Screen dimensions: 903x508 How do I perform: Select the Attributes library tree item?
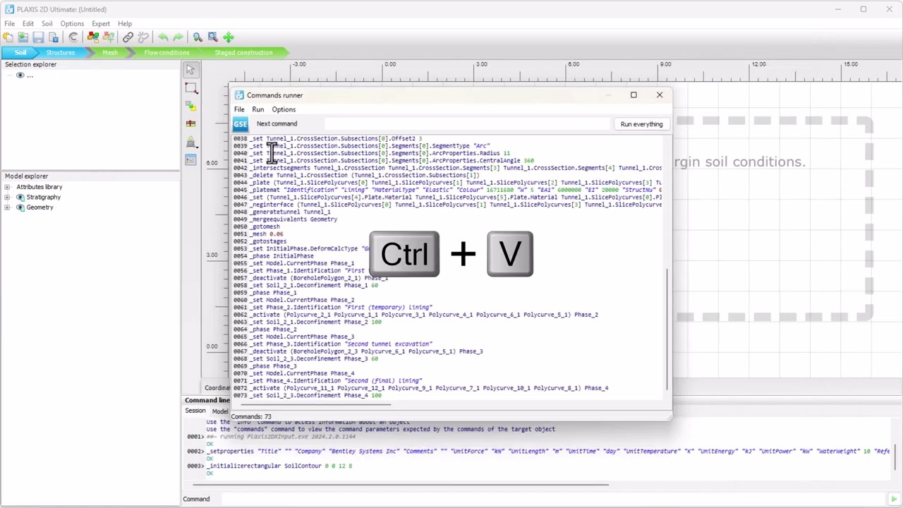coord(40,187)
